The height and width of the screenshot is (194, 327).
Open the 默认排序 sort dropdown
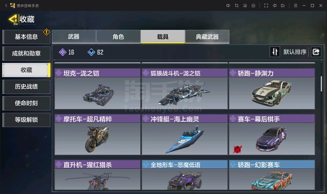(295, 52)
